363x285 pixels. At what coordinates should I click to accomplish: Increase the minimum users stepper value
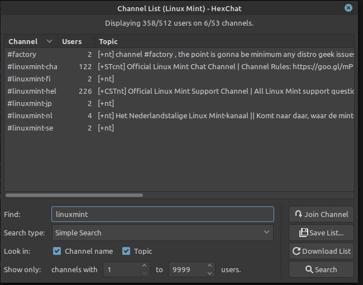point(144,265)
